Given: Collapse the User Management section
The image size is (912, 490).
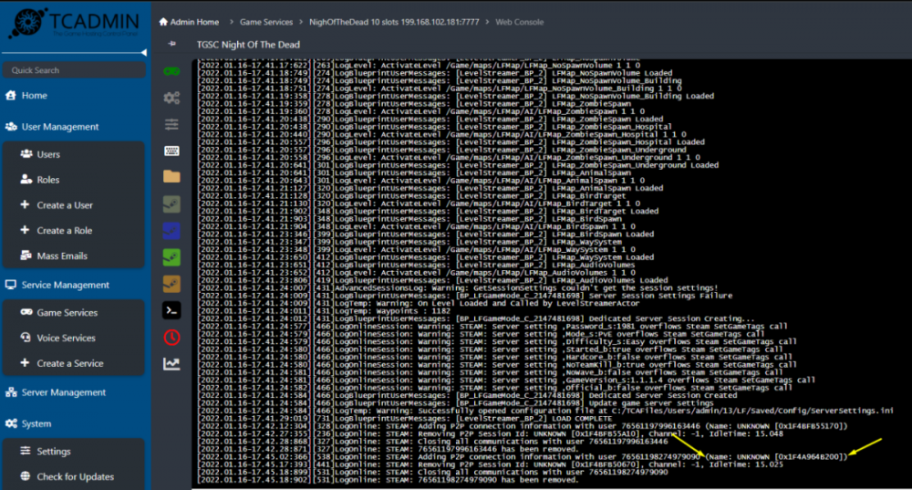Looking at the screenshot, I should (x=59, y=127).
